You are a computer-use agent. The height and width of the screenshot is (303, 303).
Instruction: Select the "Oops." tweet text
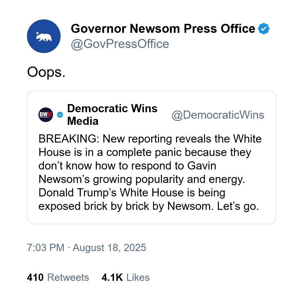46,72
